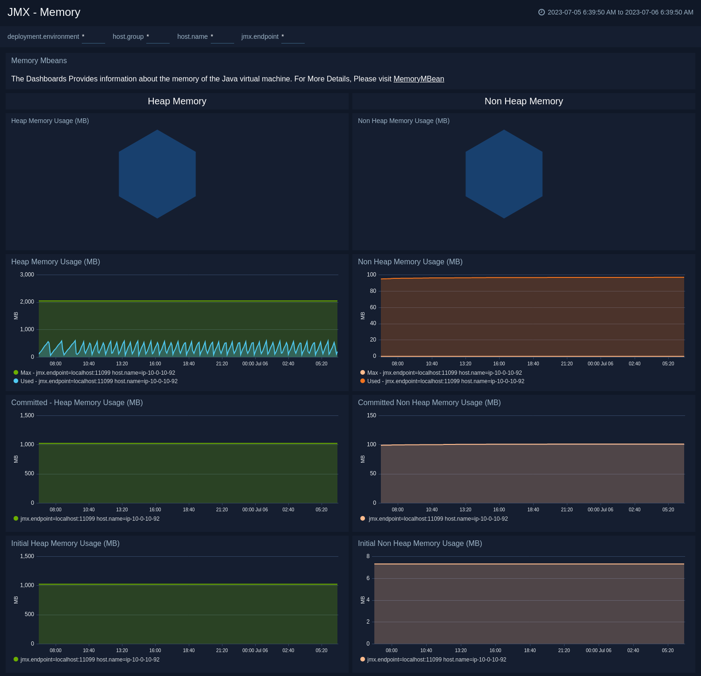Click the 150 y-axis label on Committed Non Heap chart
Screen dimensions: 701x676
pyautogui.click(x=372, y=415)
